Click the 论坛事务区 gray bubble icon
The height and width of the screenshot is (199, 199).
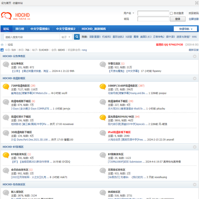coord(6,65)
